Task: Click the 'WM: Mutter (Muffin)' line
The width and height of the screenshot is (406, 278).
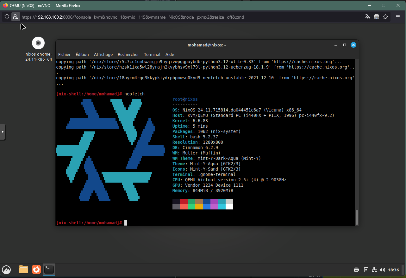Action: (x=197, y=153)
